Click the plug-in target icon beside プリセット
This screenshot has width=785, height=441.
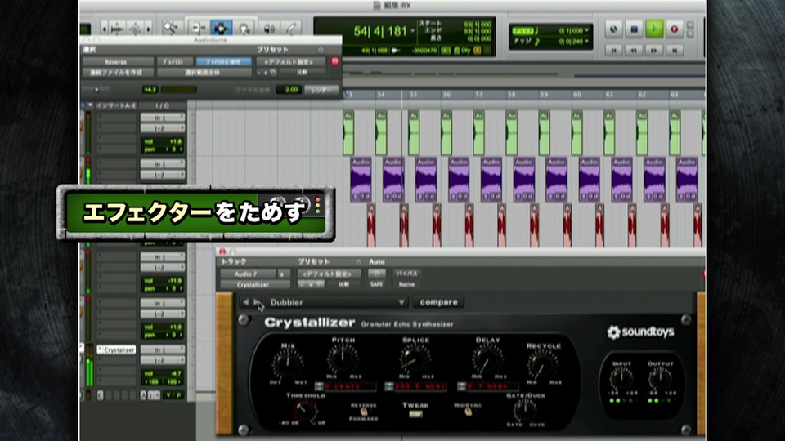[358, 262]
